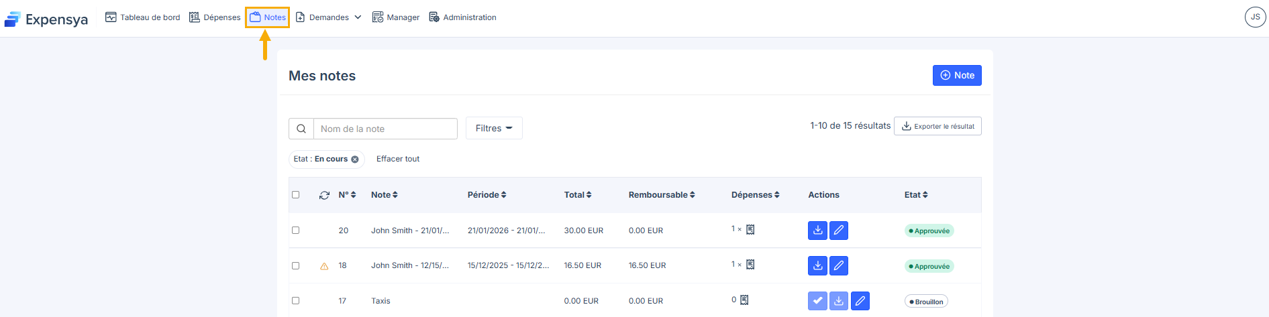Click remboursable 16.50 EUR cell
The image size is (1269, 317).
(x=647, y=265)
